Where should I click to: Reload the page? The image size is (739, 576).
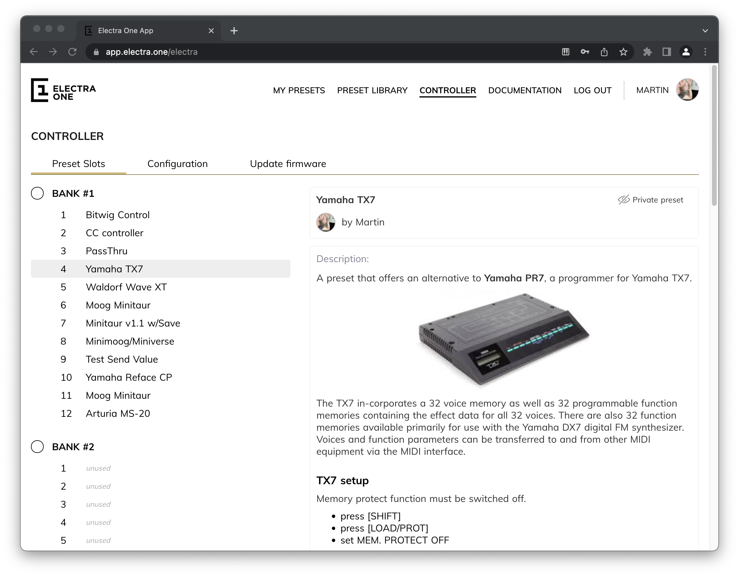coord(72,52)
